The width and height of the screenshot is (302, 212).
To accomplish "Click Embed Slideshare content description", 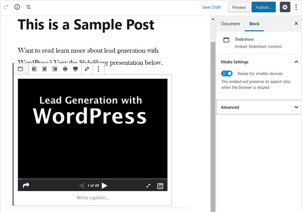I will pos(258,46).
